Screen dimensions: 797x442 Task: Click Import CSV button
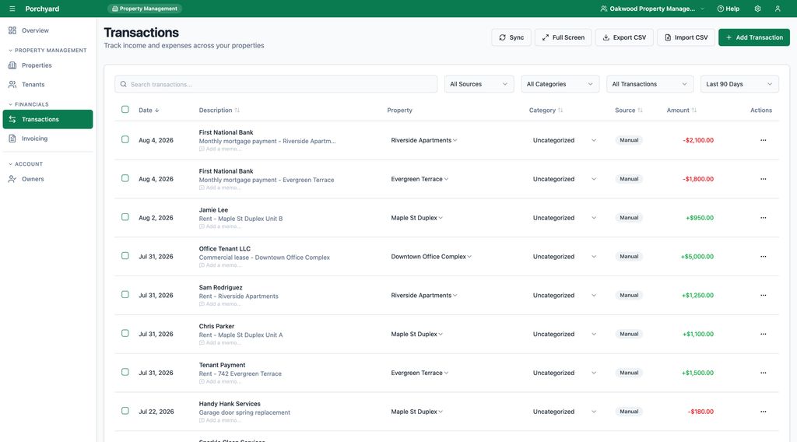(686, 37)
